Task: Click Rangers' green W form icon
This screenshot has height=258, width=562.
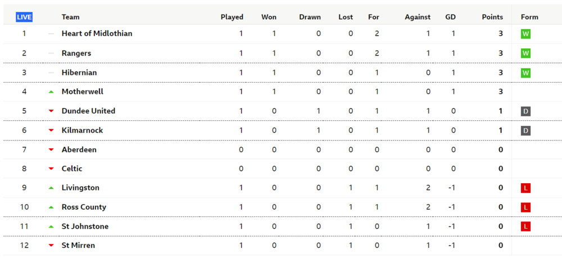Action: pyautogui.click(x=525, y=53)
